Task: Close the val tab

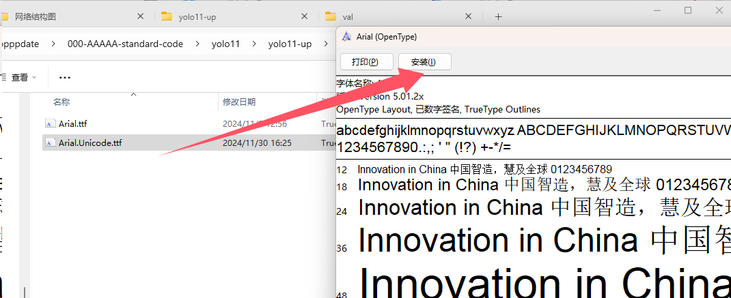Action: [469, 16]
